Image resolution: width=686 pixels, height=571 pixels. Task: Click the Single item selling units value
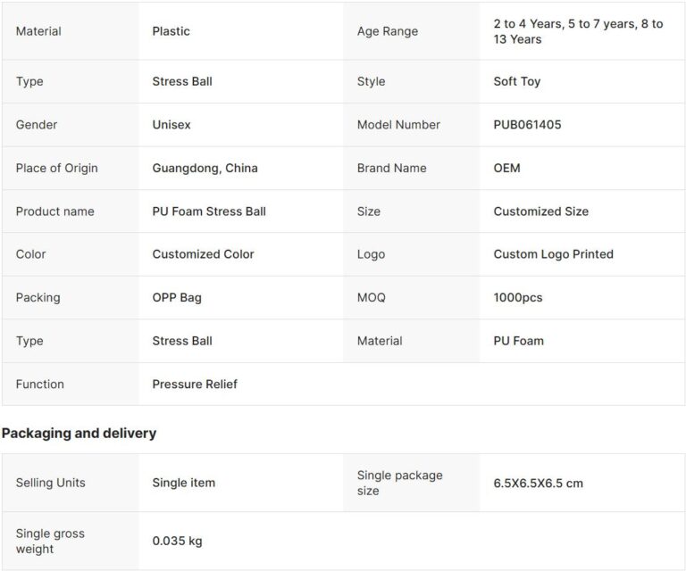tap(183, 483)
